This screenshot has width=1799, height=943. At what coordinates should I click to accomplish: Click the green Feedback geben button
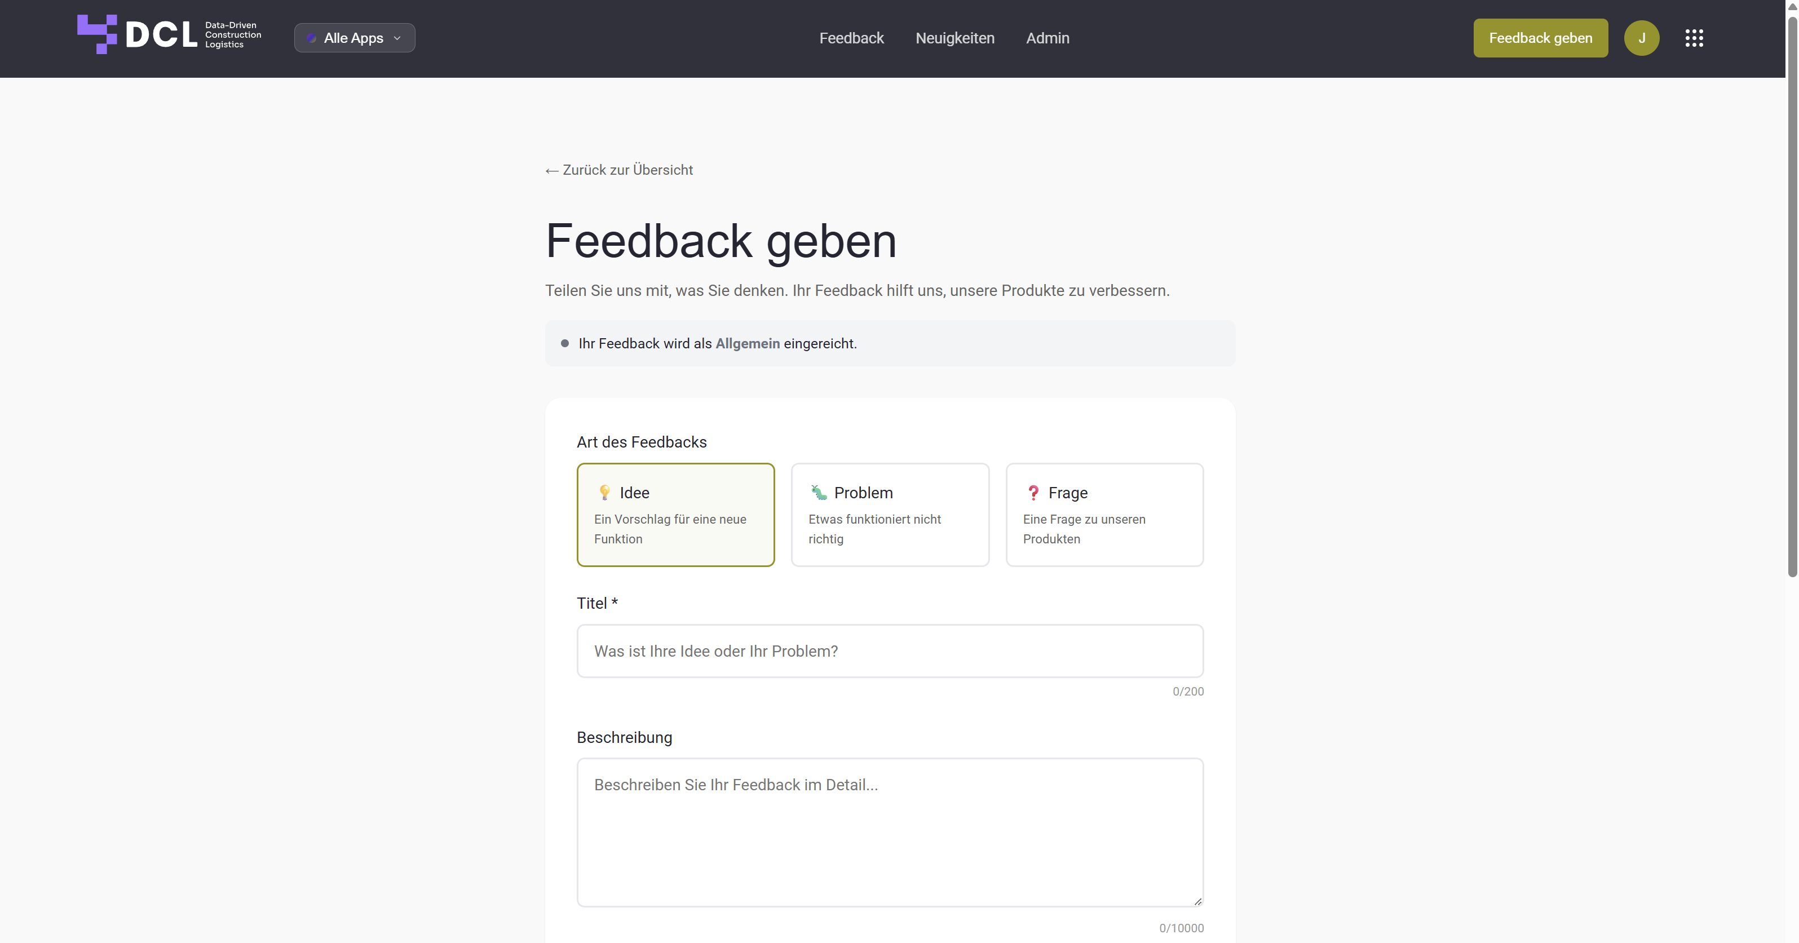click(x=1541, y=38)
